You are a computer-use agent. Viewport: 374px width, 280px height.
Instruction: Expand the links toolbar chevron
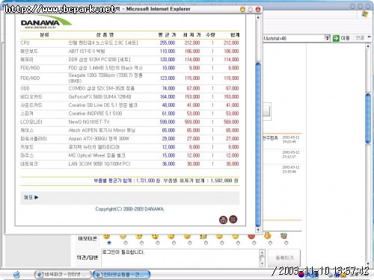click(x=370, y=37)
